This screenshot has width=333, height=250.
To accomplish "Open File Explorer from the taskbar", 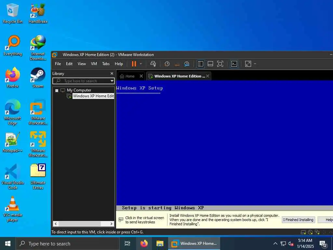I will [x=160, y=243].
